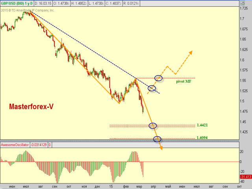Select the GBP/USD (BID) 1 y D symbol label
Image resolution: width=252 pixels, height=189 pixels.
[x=17, y=3]
